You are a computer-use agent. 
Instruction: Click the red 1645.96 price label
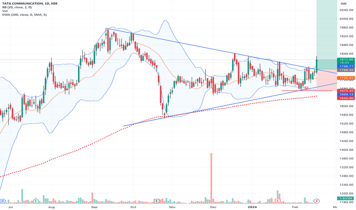coord(346,98)
